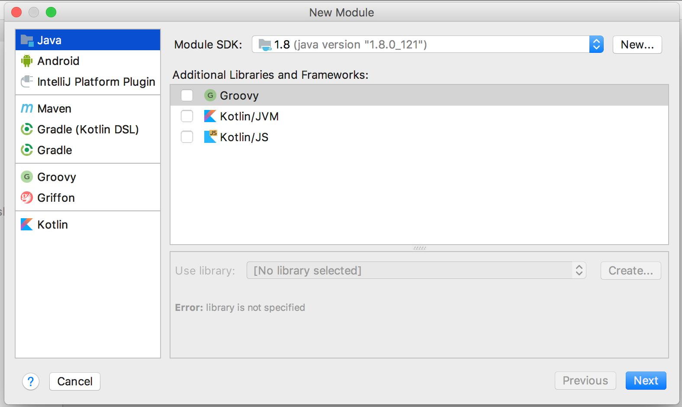Click the Java folder icon in sidebar
The image size is (682, 407).
click(27, 40)
